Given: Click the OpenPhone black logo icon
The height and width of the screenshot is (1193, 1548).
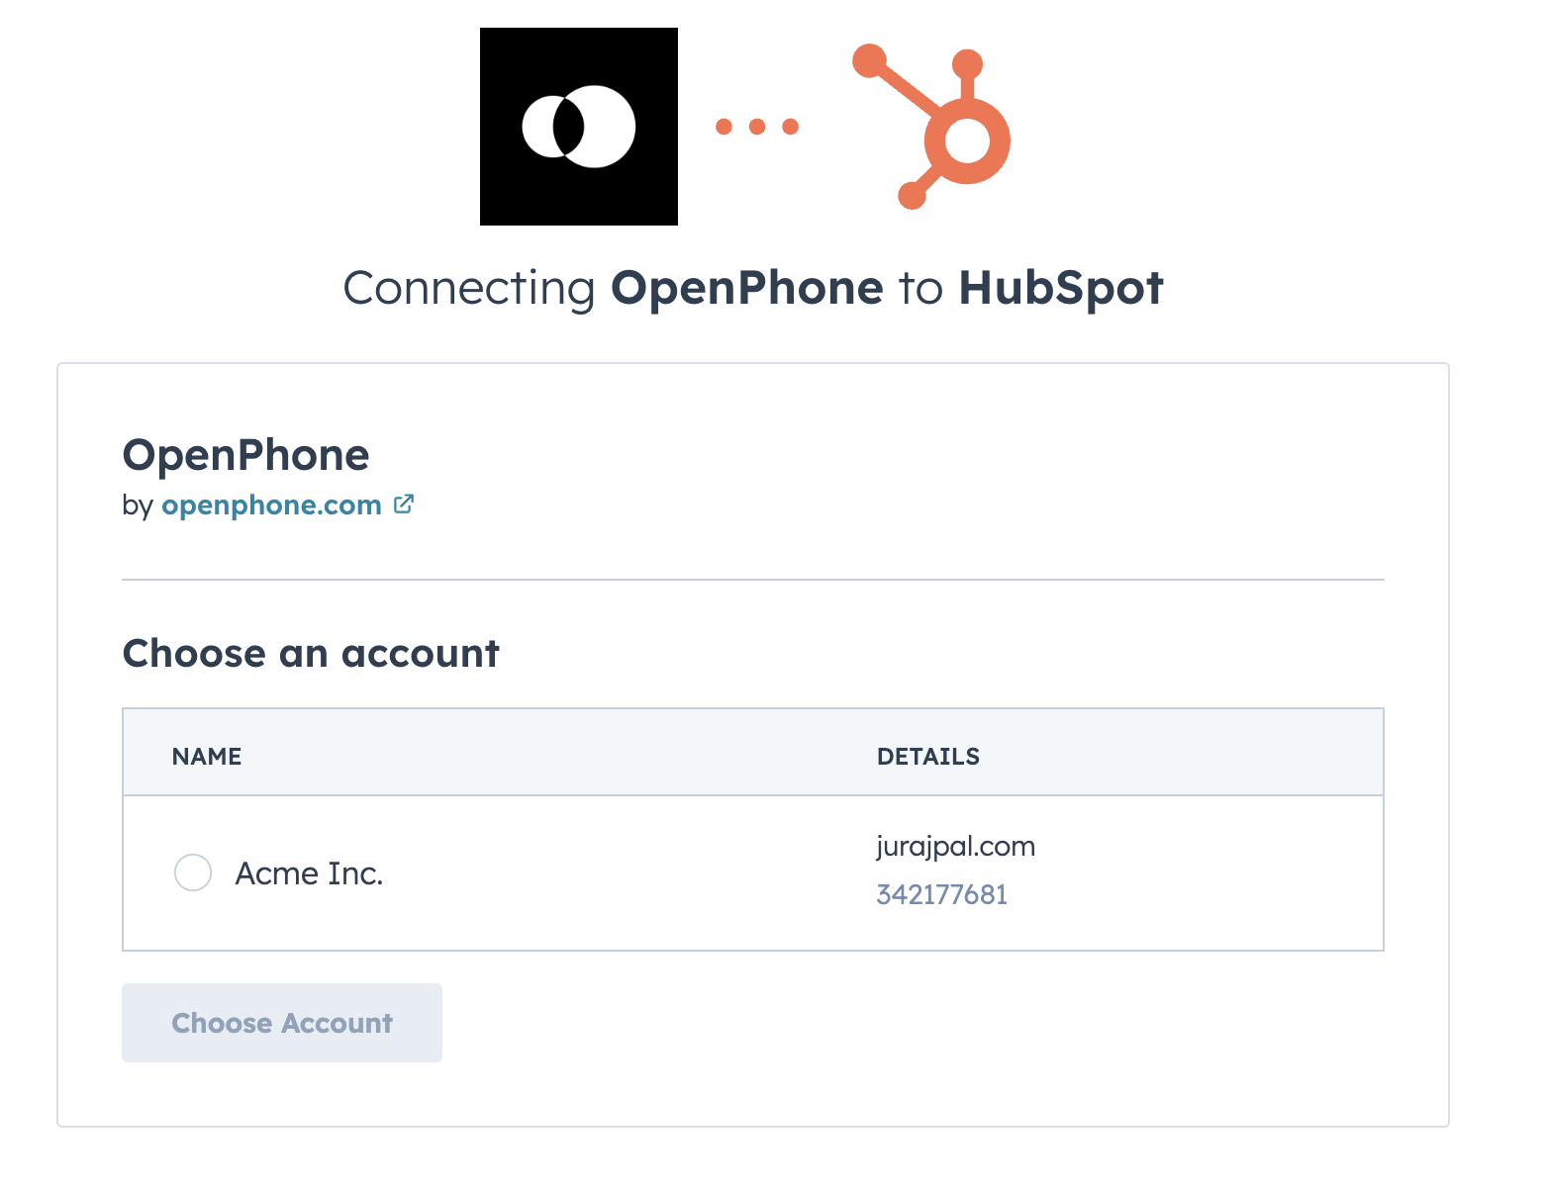Looking at the screenshot, I should [x=579, y=127].
